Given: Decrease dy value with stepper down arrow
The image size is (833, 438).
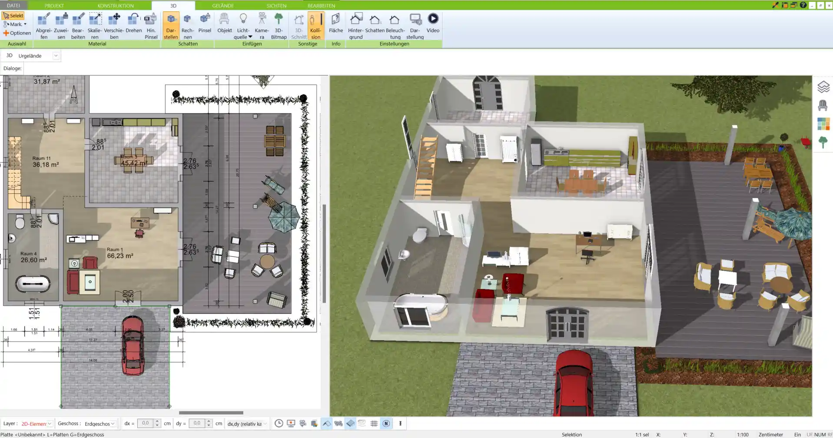Looking at the screenshot, I should coord(209,425).
